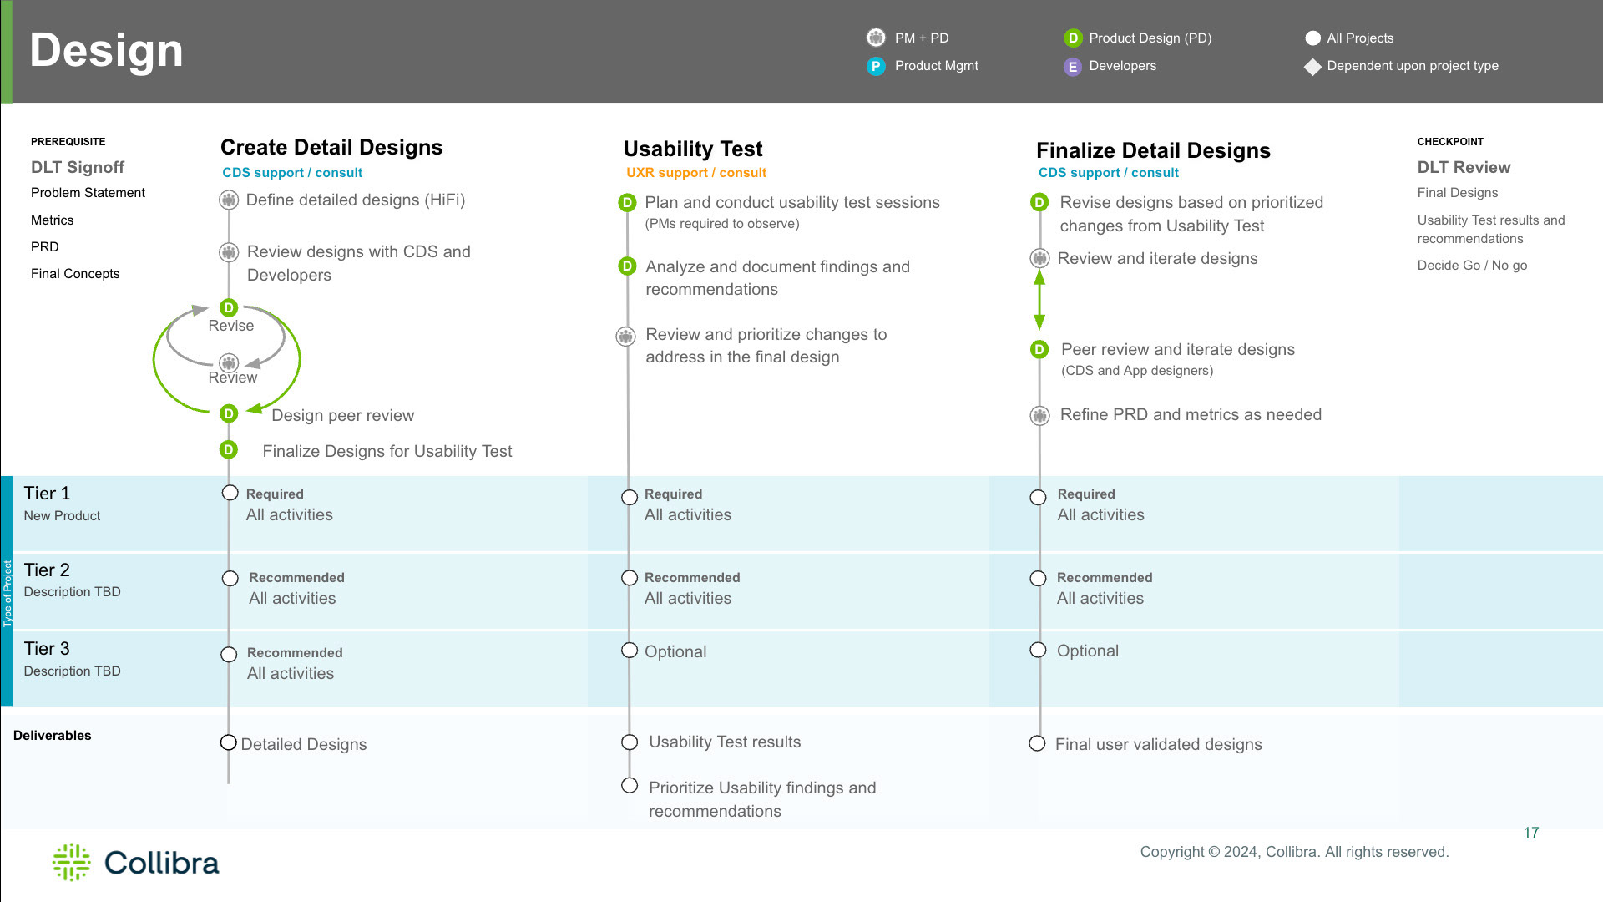Click the blue Product Mgmt legend icon
The height and width of the screenshot is (902, 1603).
pos(876,66)
